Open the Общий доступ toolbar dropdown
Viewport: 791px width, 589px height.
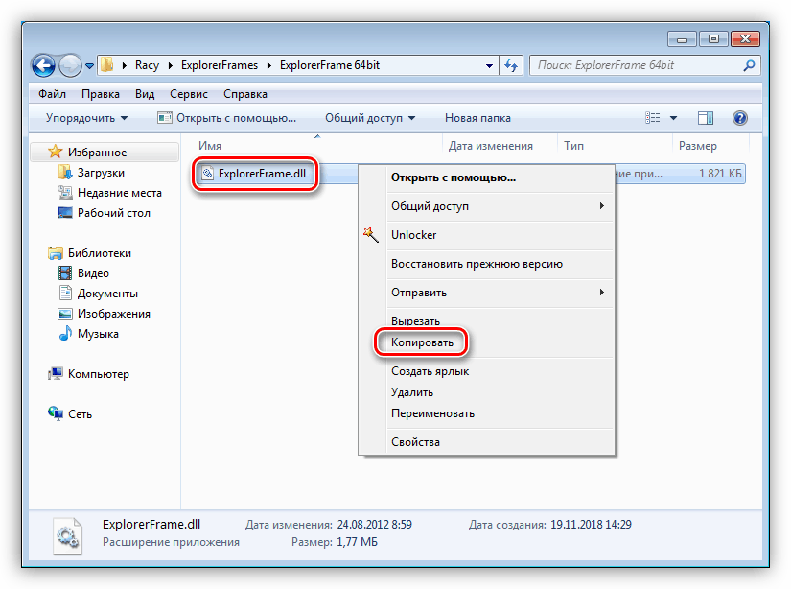[370, 118]
